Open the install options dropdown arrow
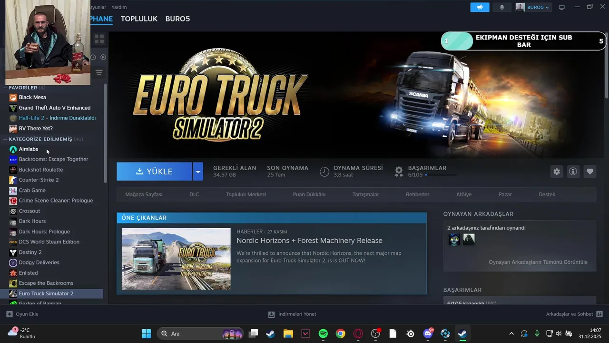This screenshot has height=343, width=609. [x=198, y=171]
